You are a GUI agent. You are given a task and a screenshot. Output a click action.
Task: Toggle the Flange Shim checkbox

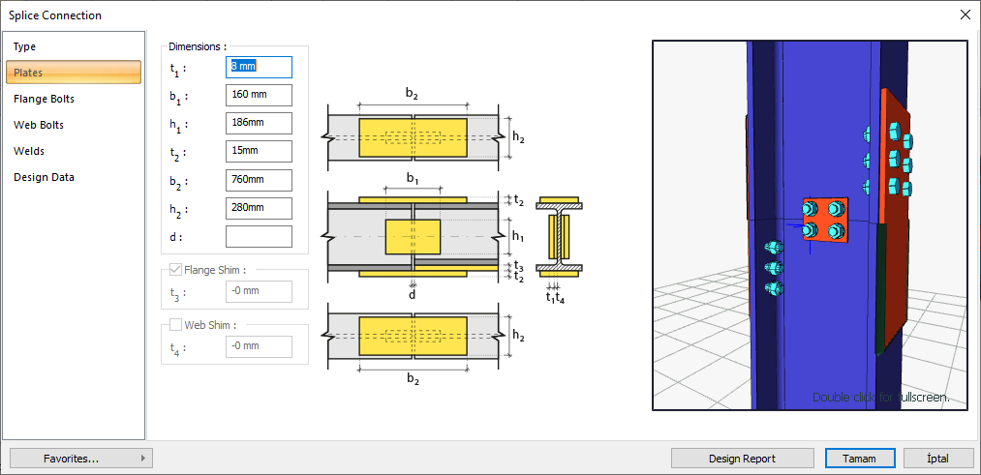coord(175,271)
